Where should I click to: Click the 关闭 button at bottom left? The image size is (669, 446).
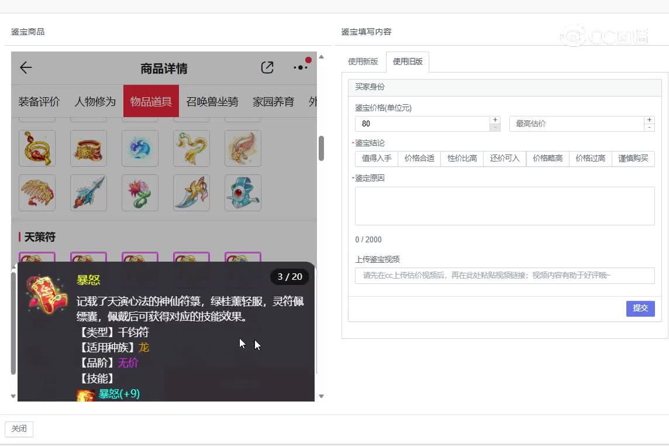pos(19,428)
